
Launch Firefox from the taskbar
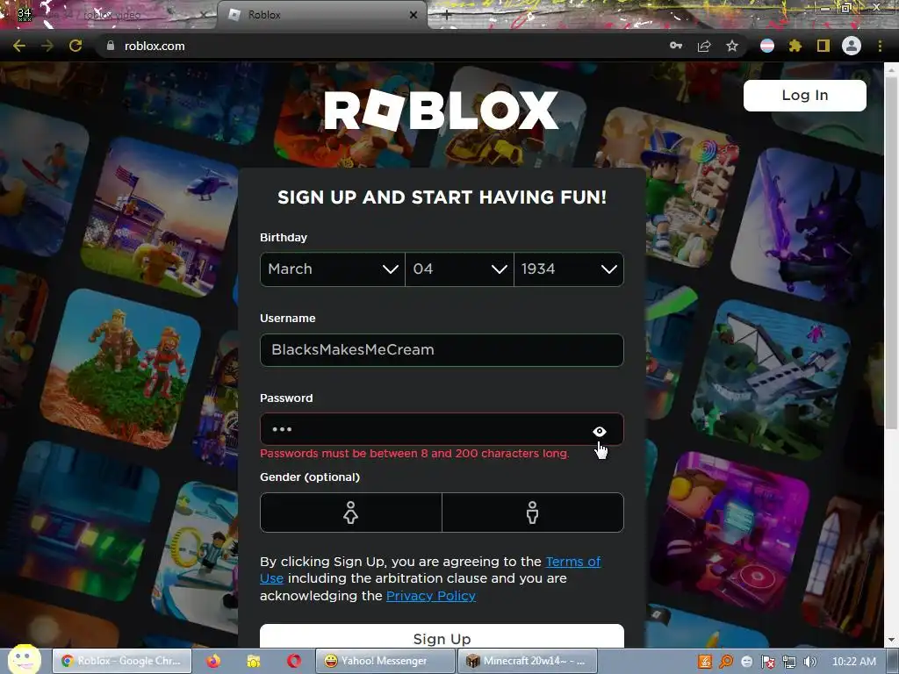click(x=213, y=661)
